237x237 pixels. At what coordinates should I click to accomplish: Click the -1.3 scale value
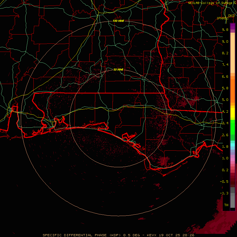[x=224, y=193]
